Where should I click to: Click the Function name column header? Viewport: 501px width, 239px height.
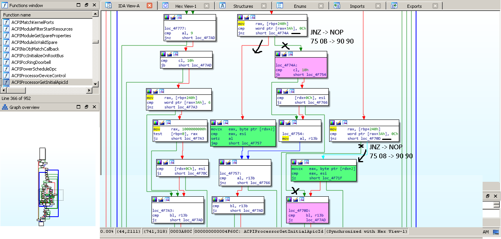point(47,15)
